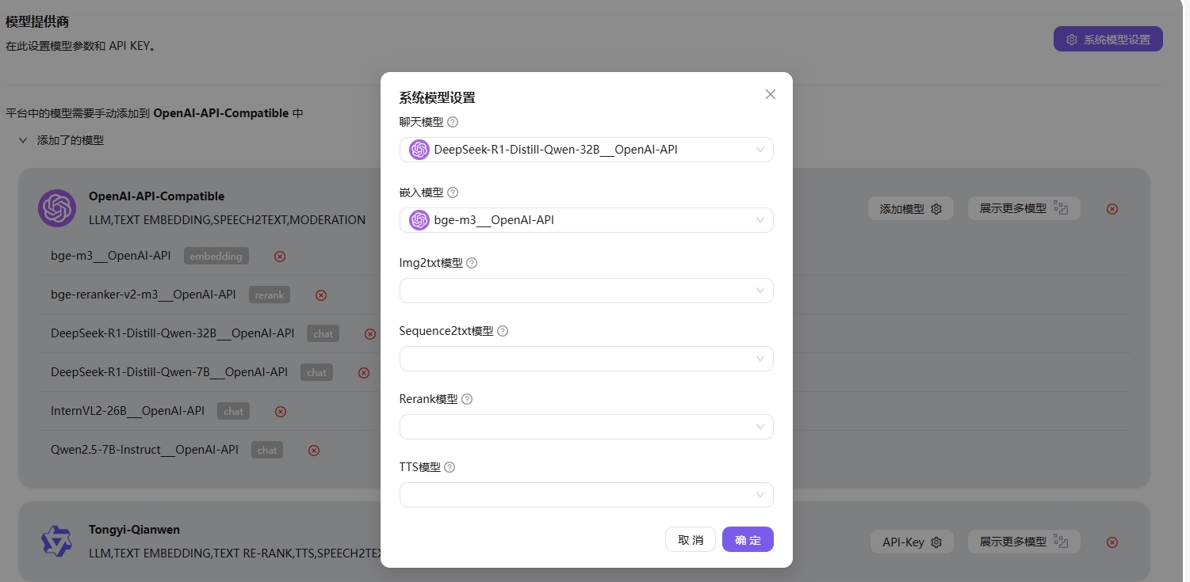This screenshot has height=582, width=1190.
Task: Click API-Key button for Tongyi-Qianwen
Action: click(912, 542)
